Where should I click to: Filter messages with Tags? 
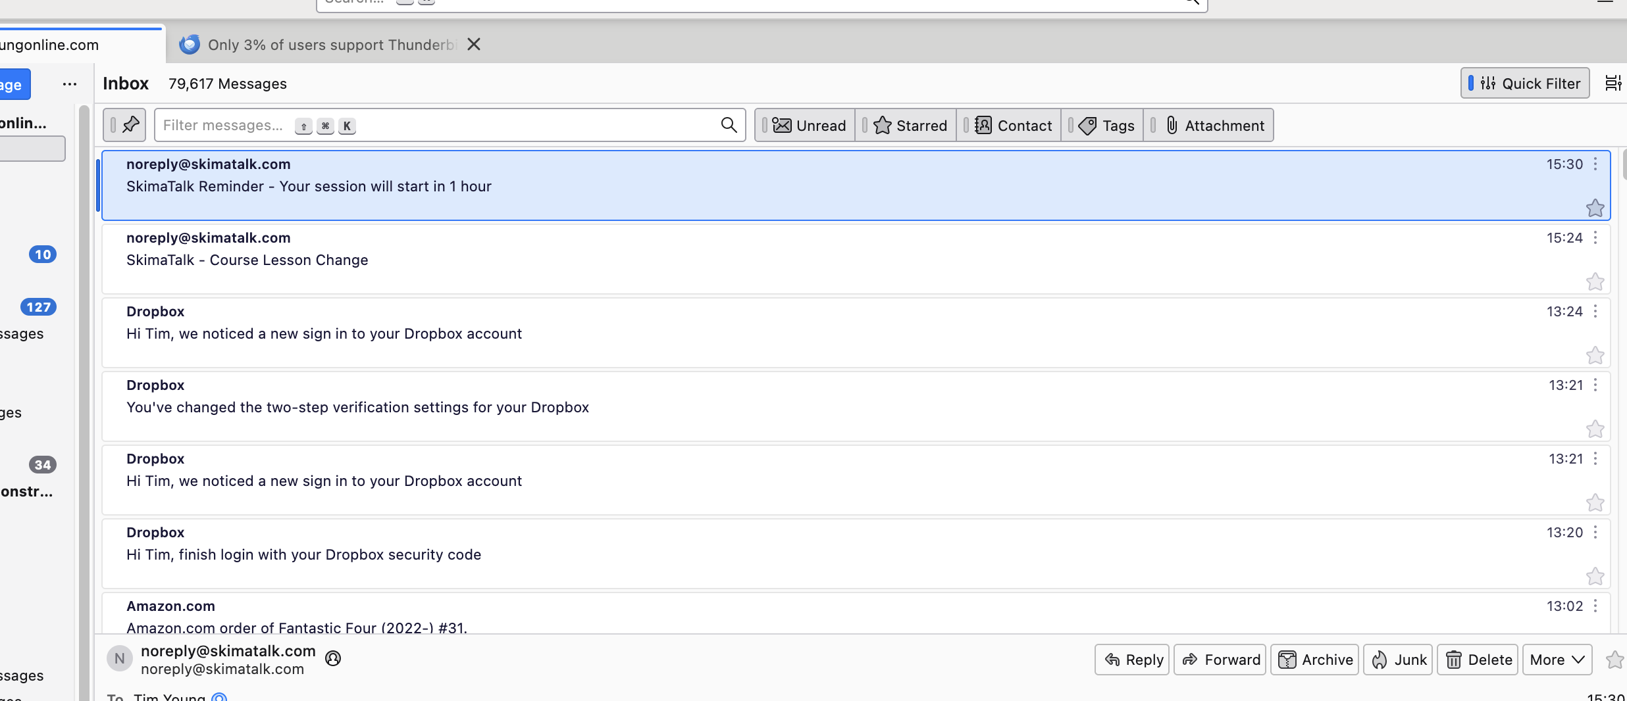click(x=1102, y=125)
